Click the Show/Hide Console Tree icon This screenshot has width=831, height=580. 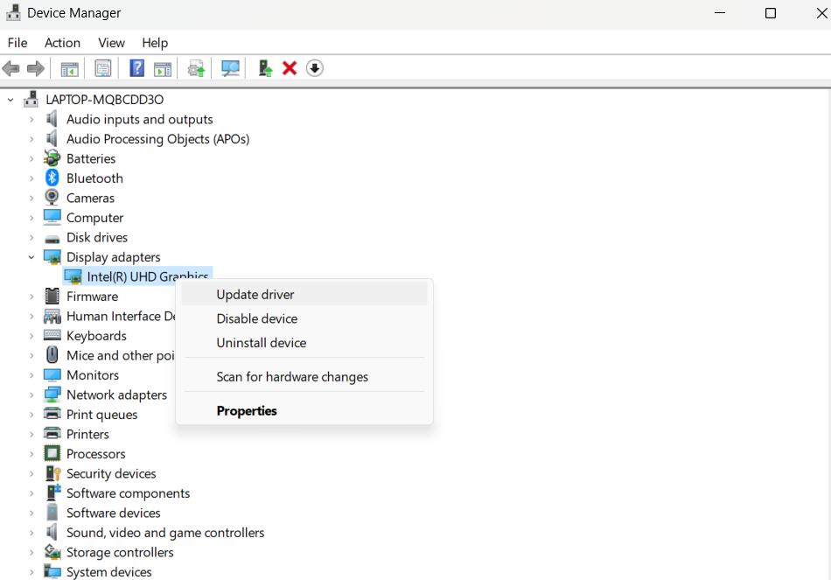click(69, 68)
